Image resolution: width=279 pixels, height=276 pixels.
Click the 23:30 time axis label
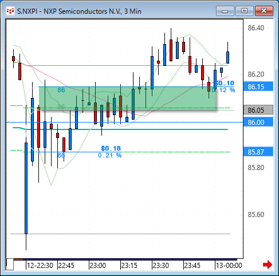click(161, 265)
